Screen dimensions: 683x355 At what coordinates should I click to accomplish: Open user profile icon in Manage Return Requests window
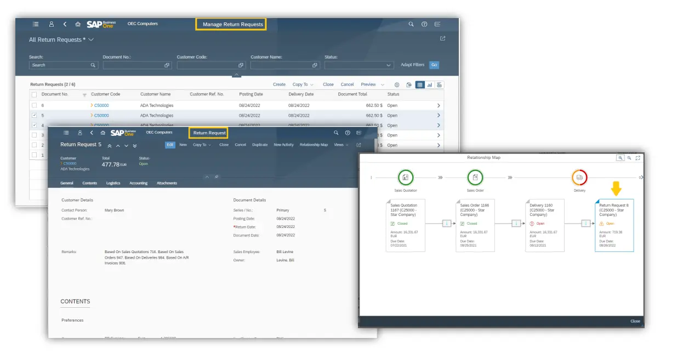(52, 24)
